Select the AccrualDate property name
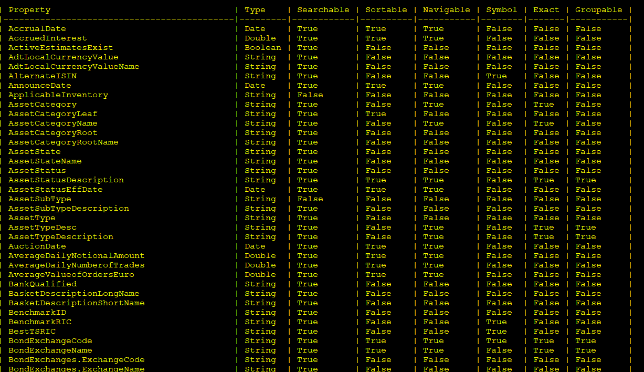 (x=37, y=29)
